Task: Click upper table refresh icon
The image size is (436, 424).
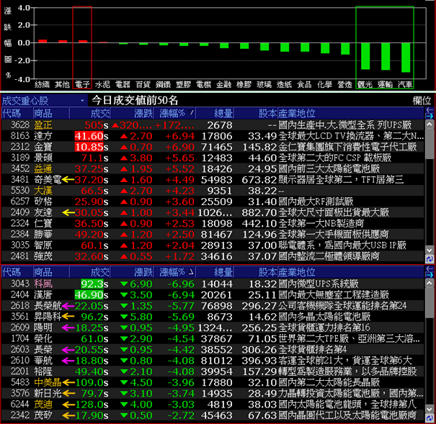Action: [430, 259]
